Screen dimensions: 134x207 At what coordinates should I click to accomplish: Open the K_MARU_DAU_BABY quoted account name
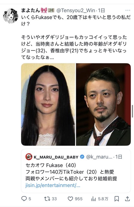(56, 157)
